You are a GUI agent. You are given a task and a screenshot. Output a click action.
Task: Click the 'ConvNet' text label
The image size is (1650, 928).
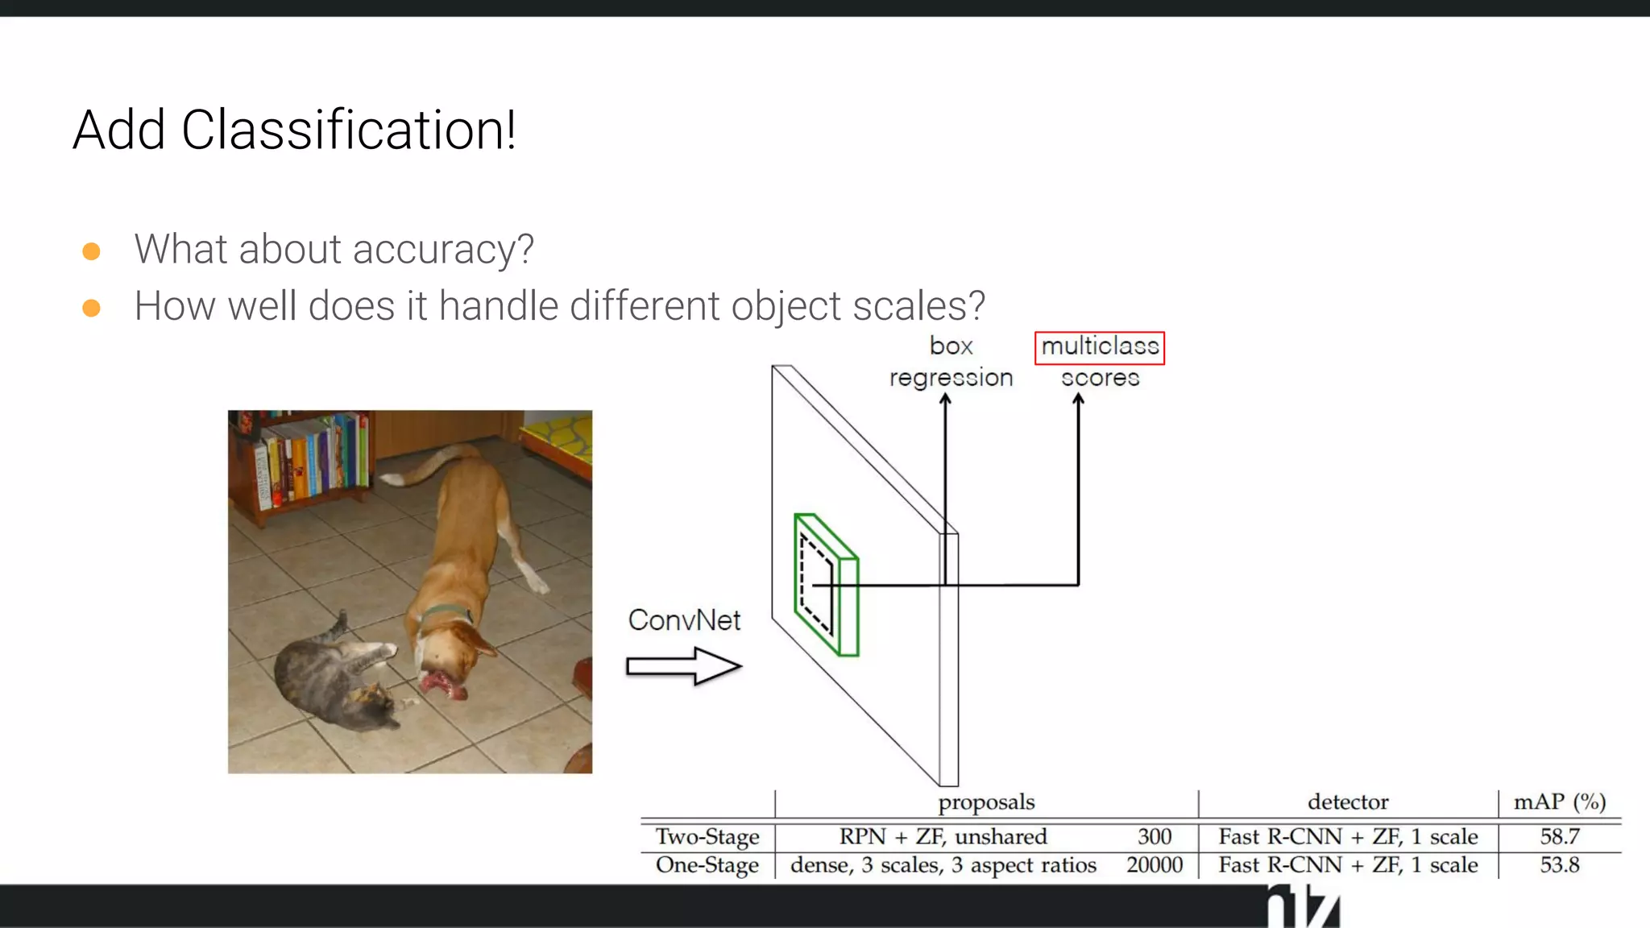(x=684, y=620)
